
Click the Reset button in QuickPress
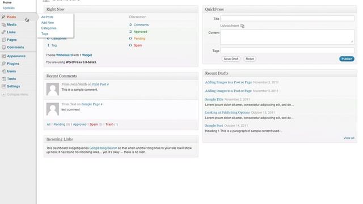(x=250, y=59)
